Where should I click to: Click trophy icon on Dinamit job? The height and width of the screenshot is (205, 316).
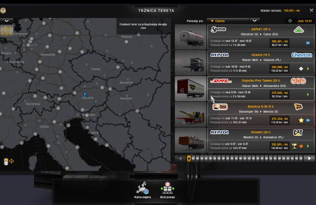tap(294, 146)
